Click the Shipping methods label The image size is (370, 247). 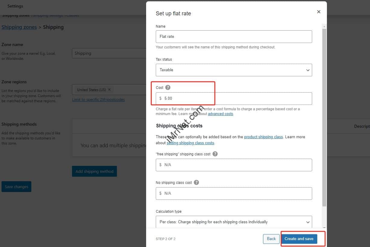19,124
